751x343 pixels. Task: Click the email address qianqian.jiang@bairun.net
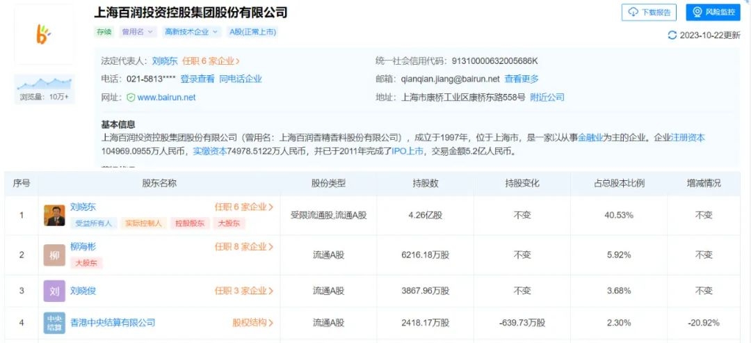451,79
